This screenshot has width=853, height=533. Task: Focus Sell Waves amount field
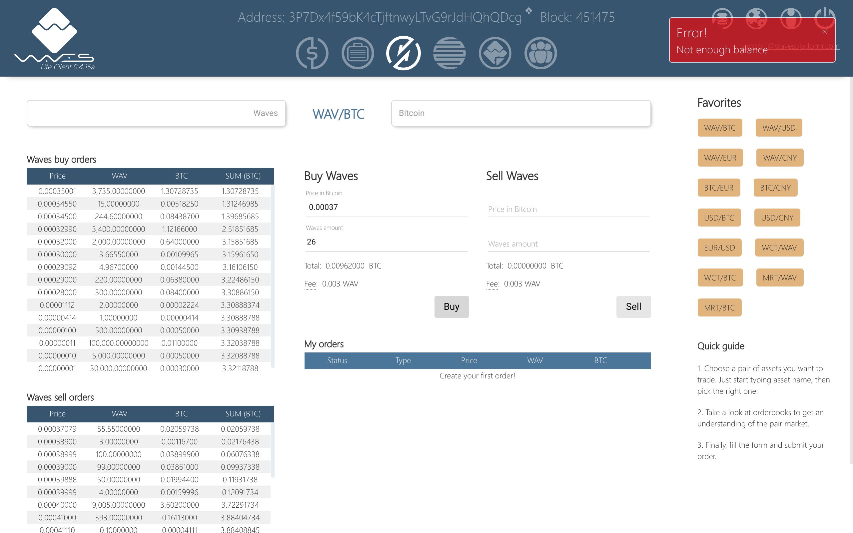pyautogui.click(x=568, y=244)
